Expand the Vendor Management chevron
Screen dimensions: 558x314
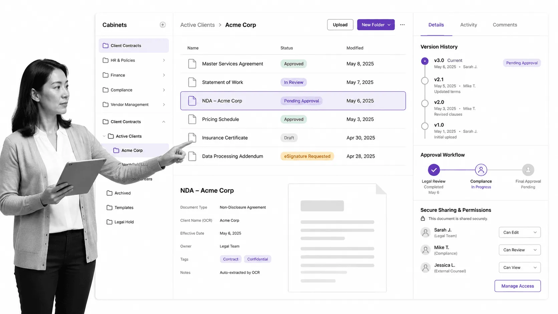[164, 104]
